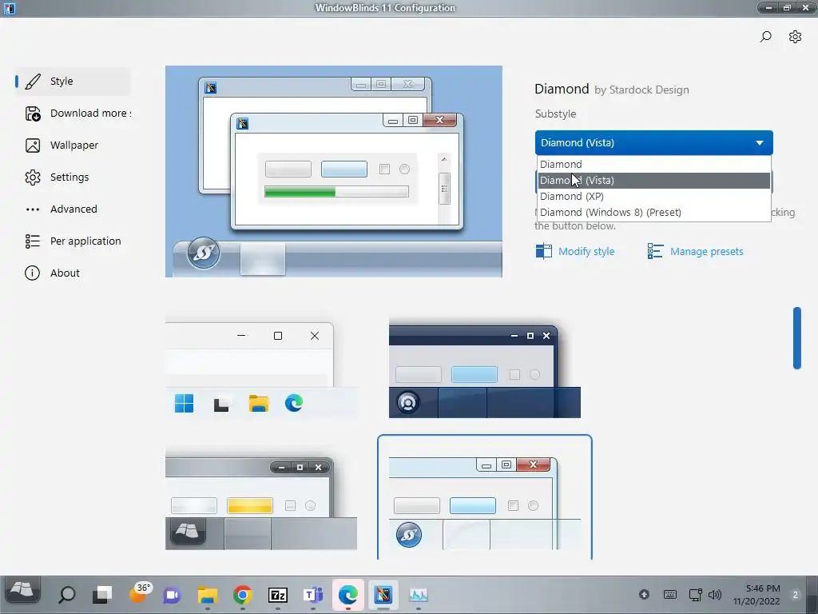Choose the Diamond (XP) substyle option

[x=653, y=197]
